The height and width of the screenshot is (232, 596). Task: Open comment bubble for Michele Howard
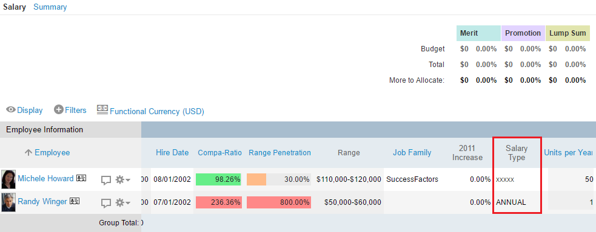pos(106,180)
